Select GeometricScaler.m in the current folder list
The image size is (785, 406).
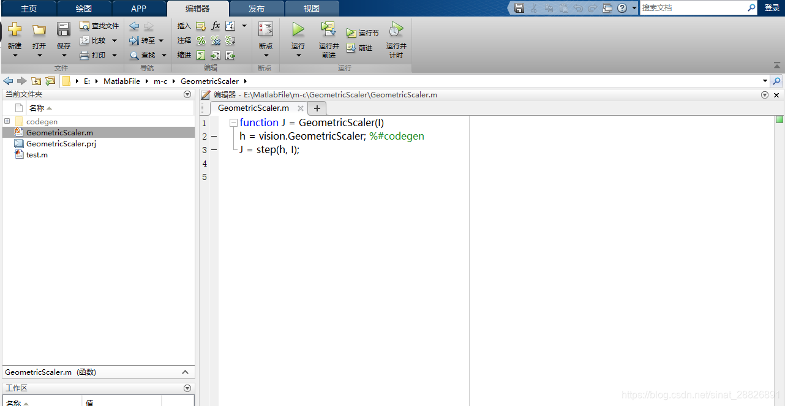tap(98, 132)
